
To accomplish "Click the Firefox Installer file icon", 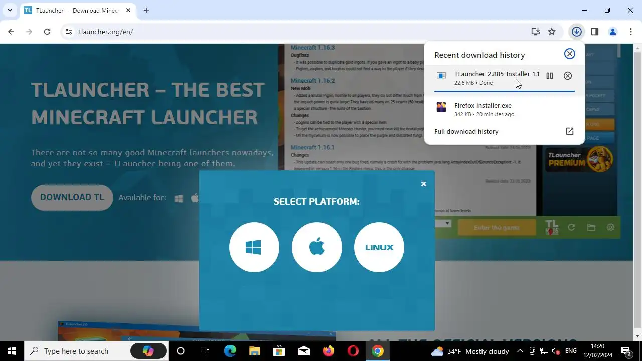I will click(441, 107).
